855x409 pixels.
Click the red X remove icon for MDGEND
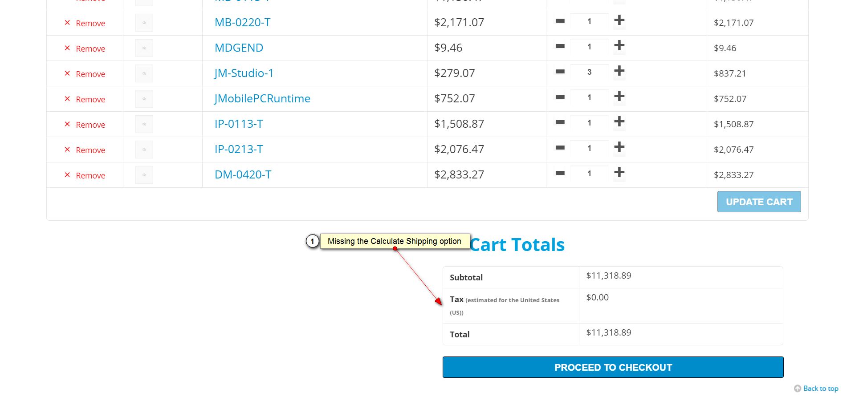67,48
